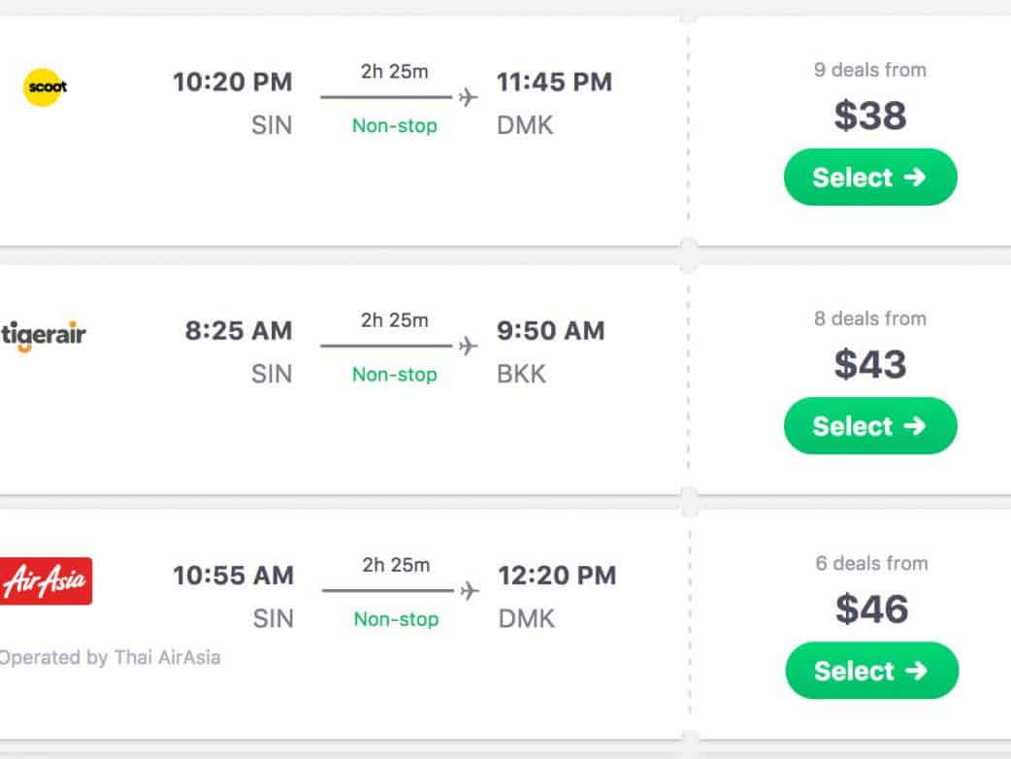The image size is (1011, 759).
Task: Click "Operated by Thai AirAsia" note
Action: 110,657
